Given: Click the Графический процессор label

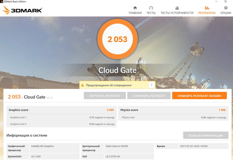Looking at the screenshot, I should [16, 148].
